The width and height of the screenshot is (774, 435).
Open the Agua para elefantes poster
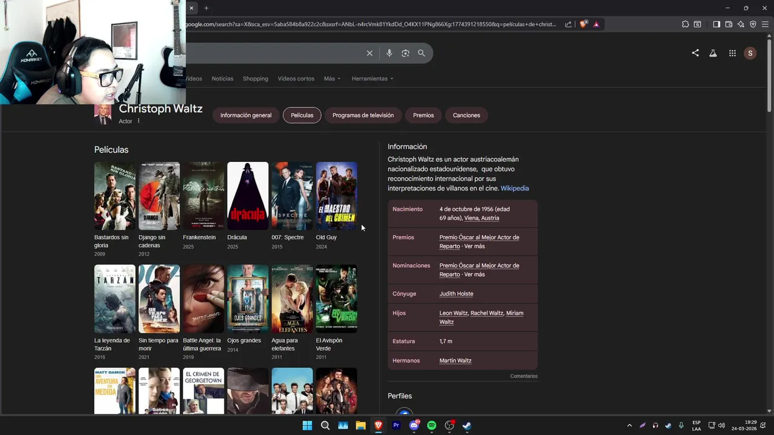(x=292, y=298)
